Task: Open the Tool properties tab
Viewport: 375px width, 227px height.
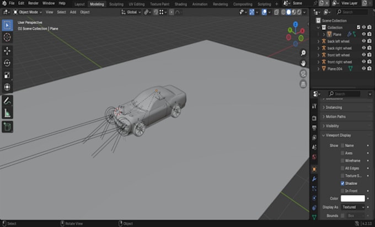Action: 314,106
